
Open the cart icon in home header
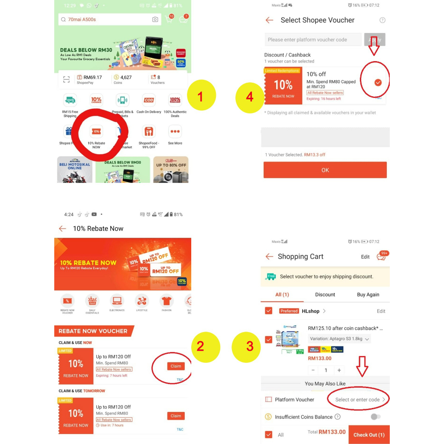(169, 19)
